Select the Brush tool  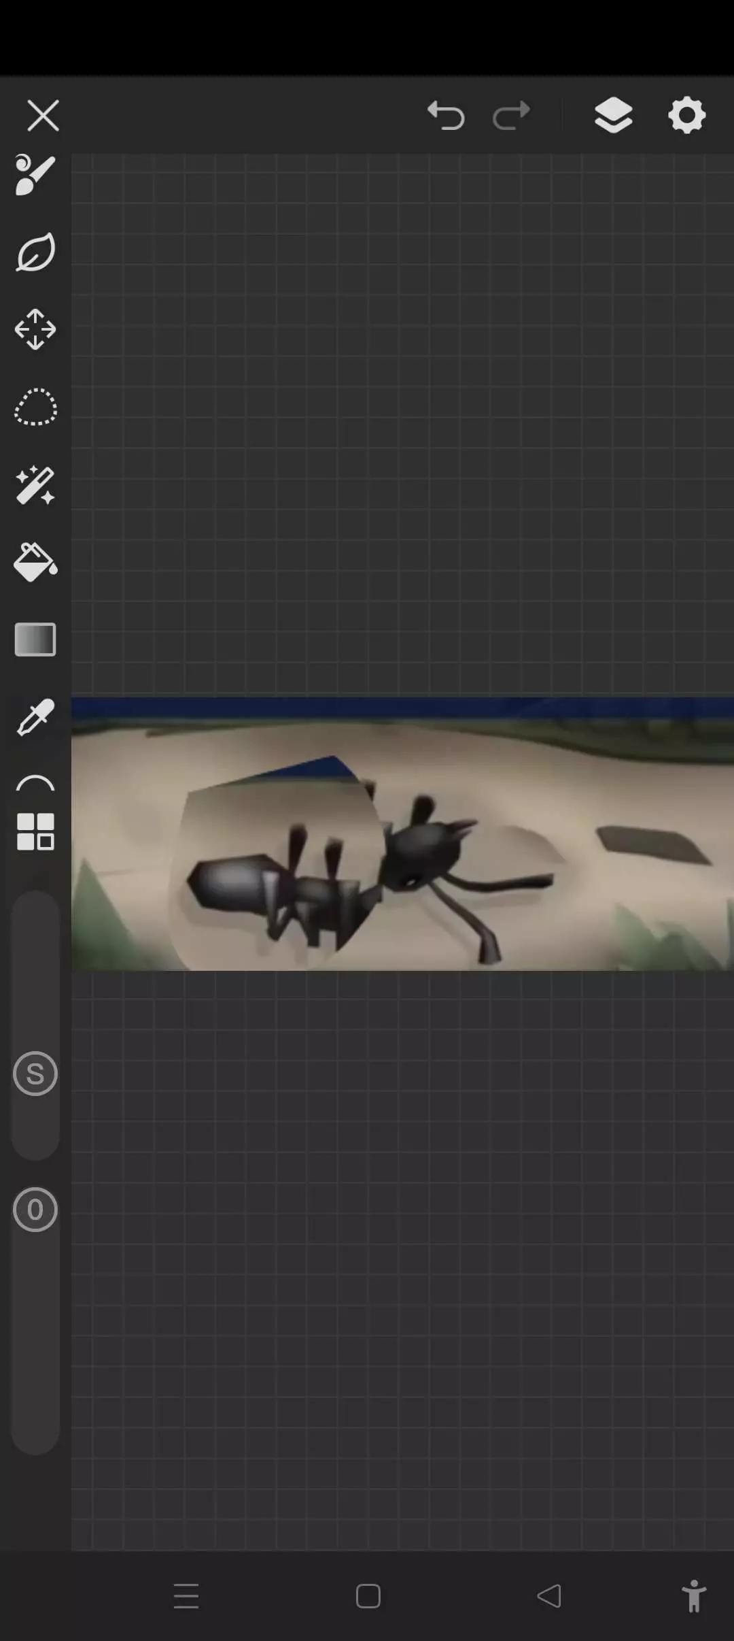(x=35, y=175)
